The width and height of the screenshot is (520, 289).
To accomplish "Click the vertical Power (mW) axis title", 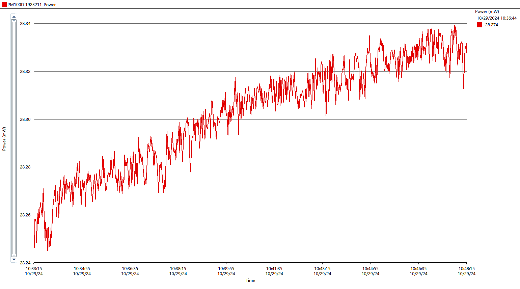I will (x=4, y=139).
